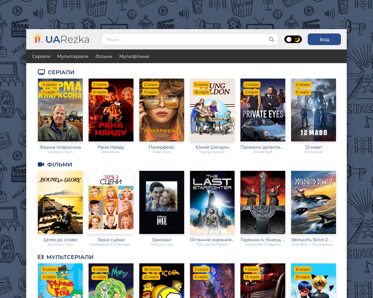The image size is (373, 298).
Task: Click the Шлях до слави title link
Action: pyautogui.click(x=60, y=240)
